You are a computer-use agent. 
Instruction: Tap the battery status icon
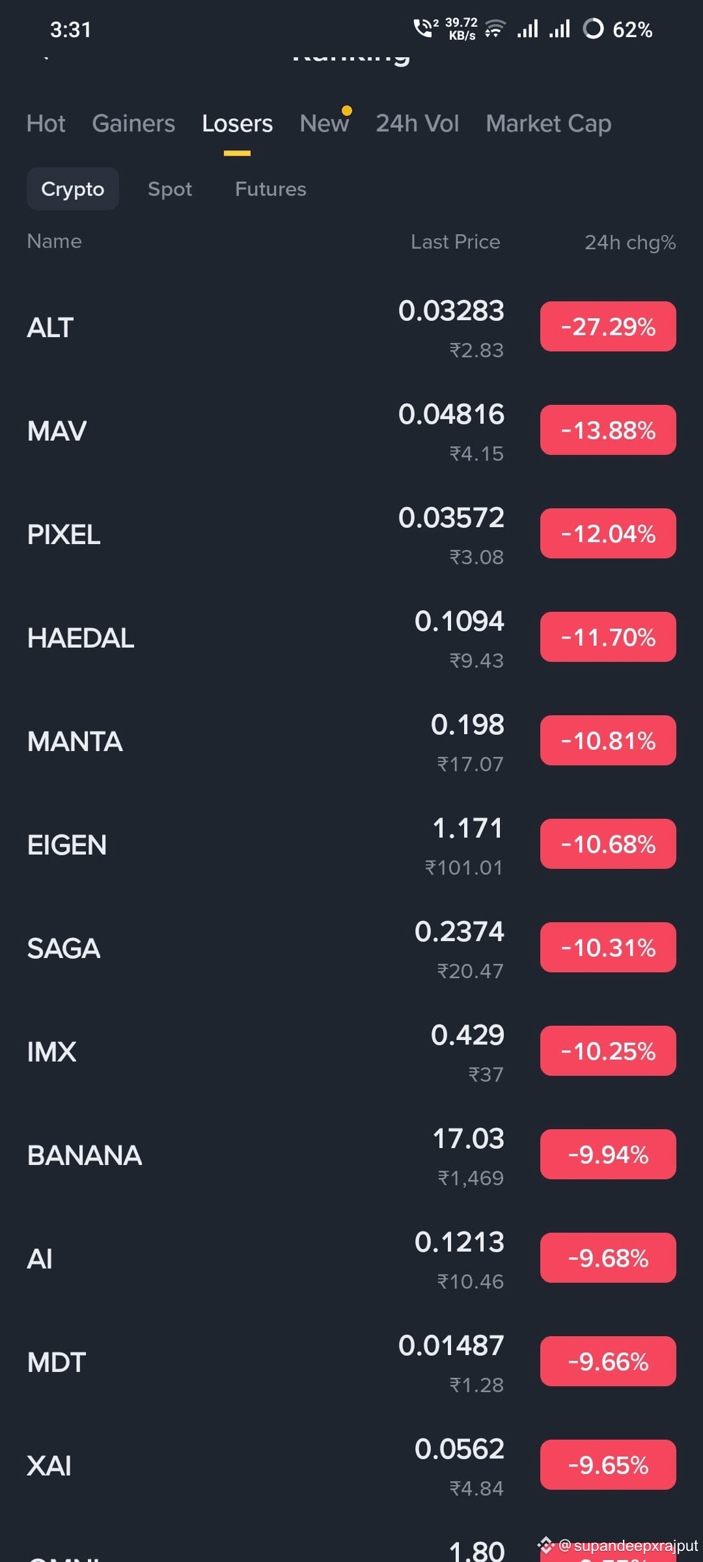point(593,29)
